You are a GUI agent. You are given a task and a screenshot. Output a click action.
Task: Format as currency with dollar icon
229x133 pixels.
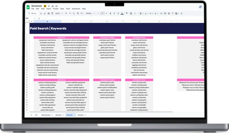point(66,13)
